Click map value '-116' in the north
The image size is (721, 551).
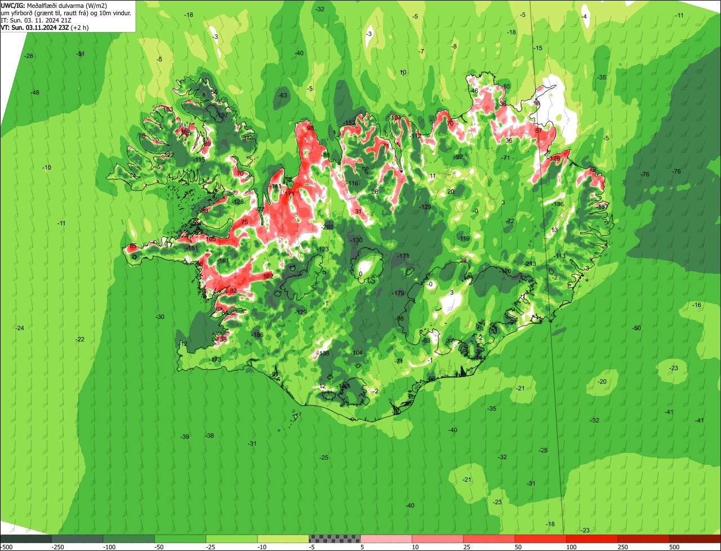click(352, 184)
